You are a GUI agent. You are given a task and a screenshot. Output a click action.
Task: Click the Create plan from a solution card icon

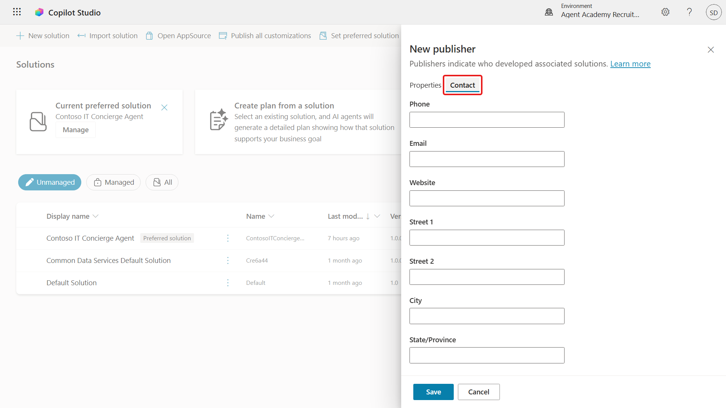pyautogui.click(x=219, y=120)
